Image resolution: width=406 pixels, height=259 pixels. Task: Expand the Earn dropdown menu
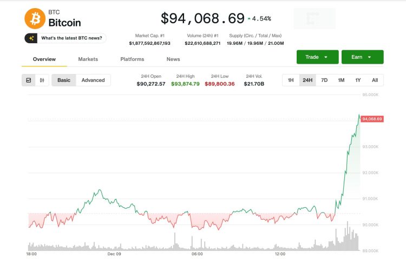361,57
